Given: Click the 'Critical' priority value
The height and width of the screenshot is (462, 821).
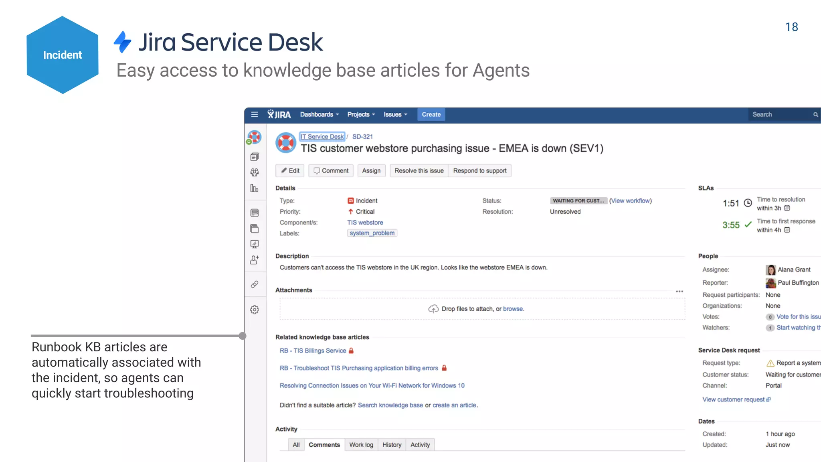Looking at the screenshot, I should tap(365, 212).
